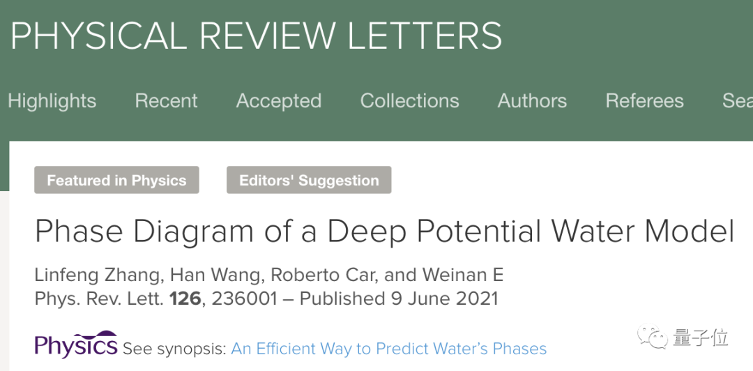Select the Authors navigation item
Image resolution: width=753 pixels, height=371 pixels.
pos(532,100)
